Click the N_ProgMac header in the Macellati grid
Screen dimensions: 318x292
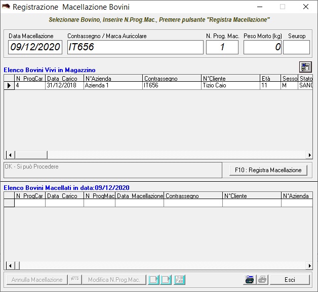[100, 196]
